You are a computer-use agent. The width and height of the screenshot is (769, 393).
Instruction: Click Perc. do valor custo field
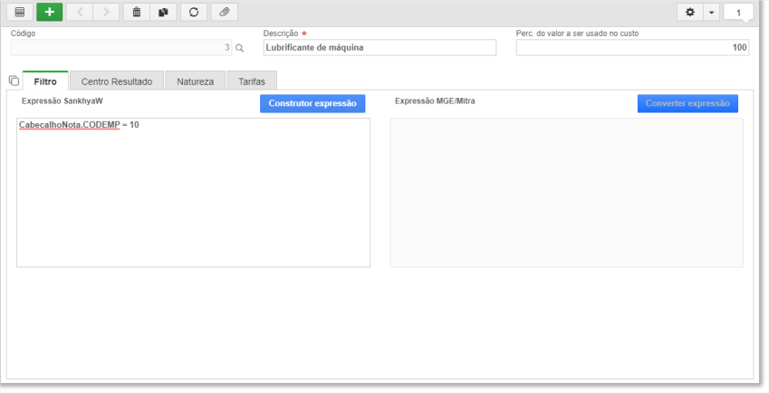[632, 47]
